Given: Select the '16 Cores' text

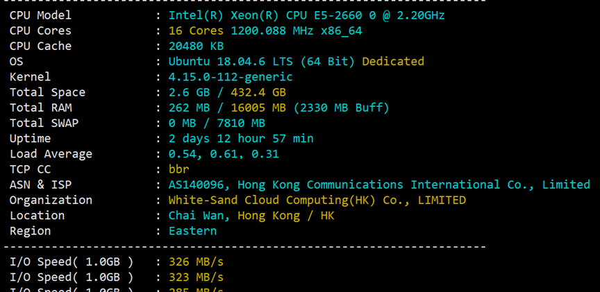Looking at the screenshot, I should [197, 31].
